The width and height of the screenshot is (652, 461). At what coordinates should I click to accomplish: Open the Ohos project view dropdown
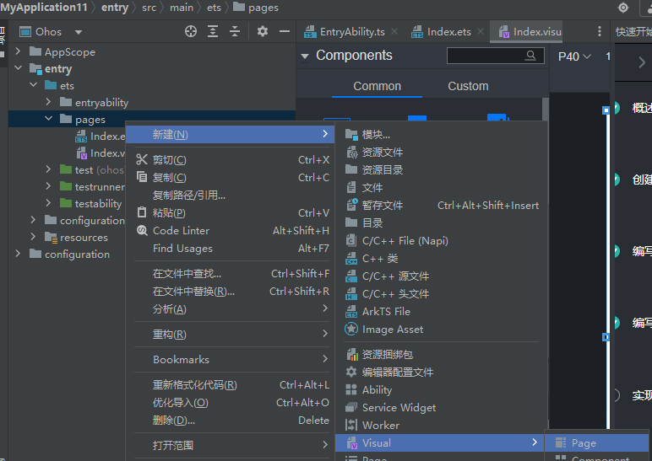pos(79,32)
